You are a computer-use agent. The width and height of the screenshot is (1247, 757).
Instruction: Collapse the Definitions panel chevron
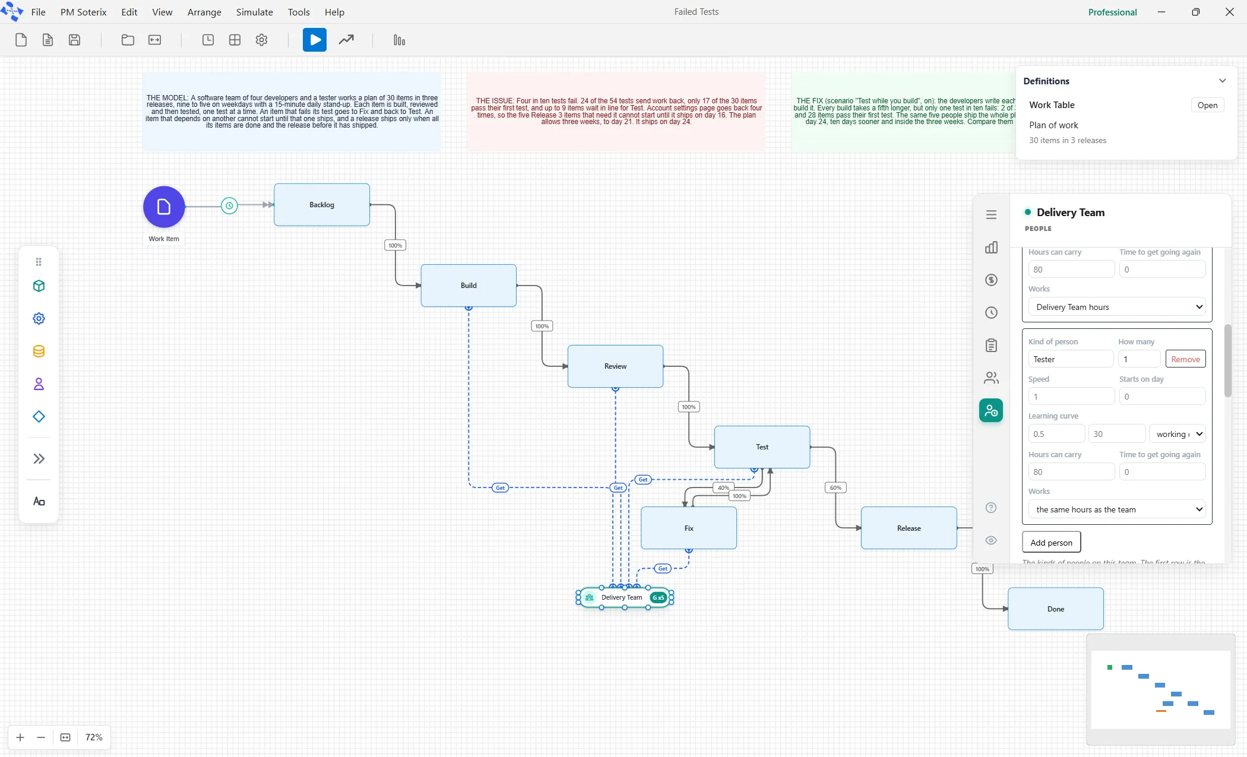1222,81
